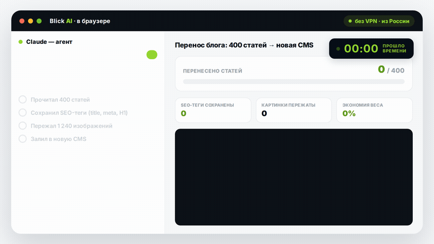
Task: Click the green status dot beside Claude — агент
Action: (21, 42)
